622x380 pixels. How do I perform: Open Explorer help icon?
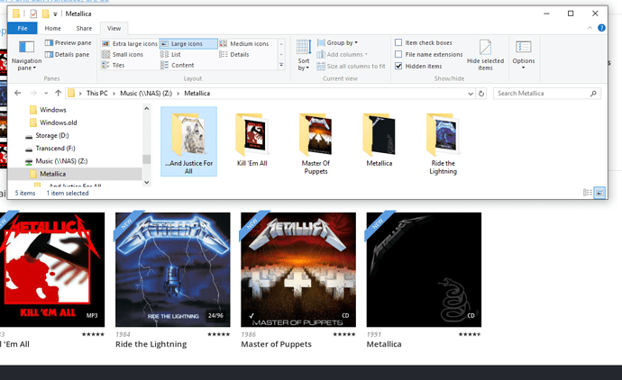(601, 28)
